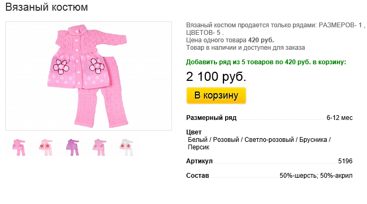Pick the white suit thumbnail
The image size is (367, 204).
tap(126, 147)
